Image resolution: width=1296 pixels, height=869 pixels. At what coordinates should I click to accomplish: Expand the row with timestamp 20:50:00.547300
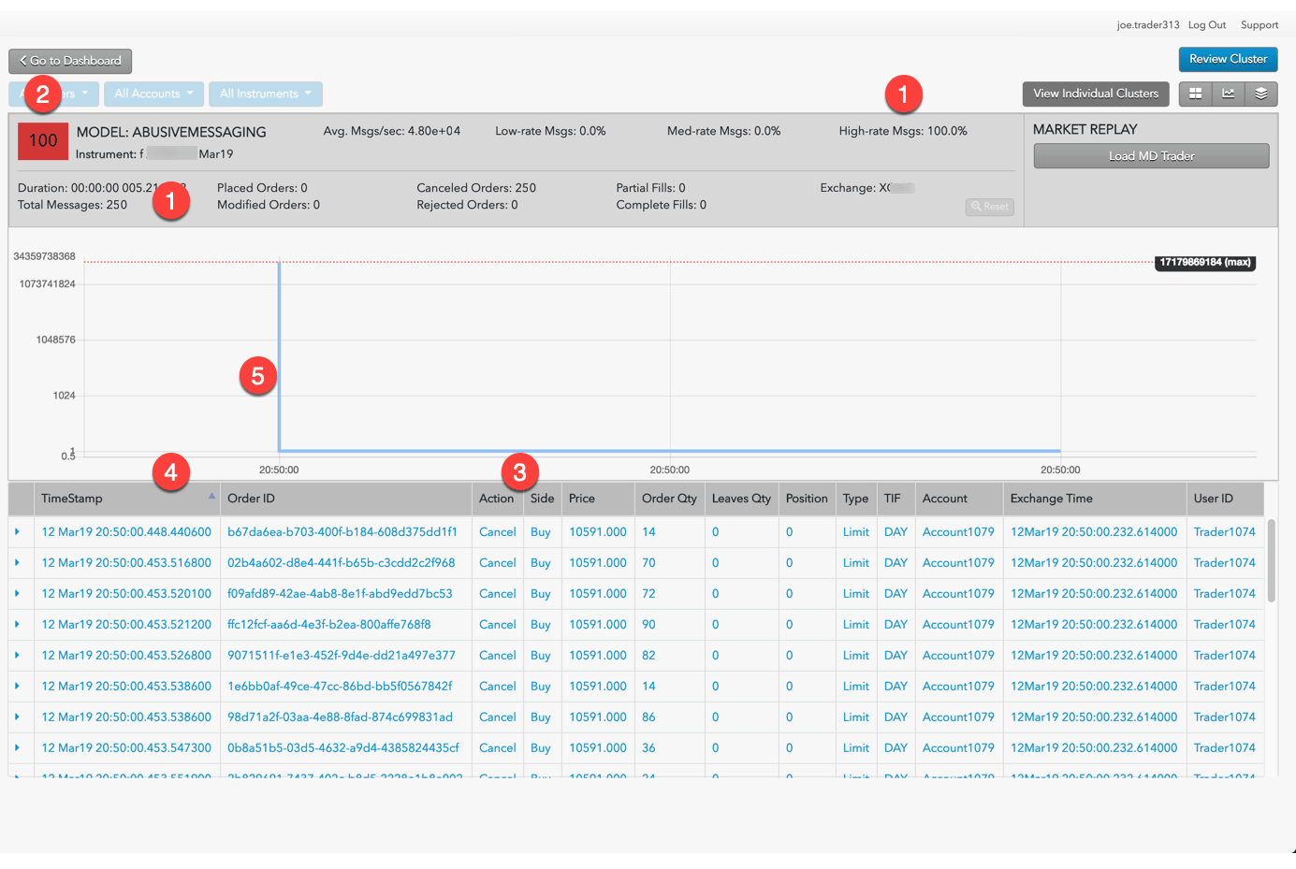coord(17,747)
